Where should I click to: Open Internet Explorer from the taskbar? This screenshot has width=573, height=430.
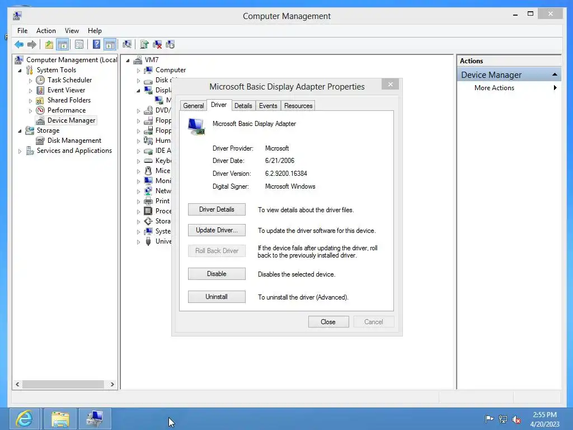(25, 419)
